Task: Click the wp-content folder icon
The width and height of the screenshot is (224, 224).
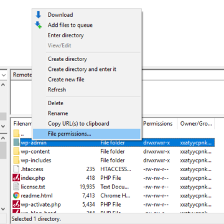Action: pyautogui.click(x=16, y=151)
